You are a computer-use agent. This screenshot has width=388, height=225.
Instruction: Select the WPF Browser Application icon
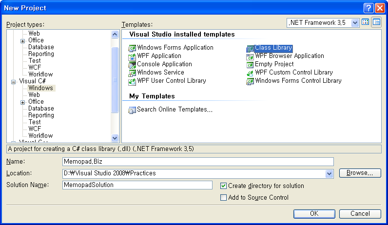point(250,56)
